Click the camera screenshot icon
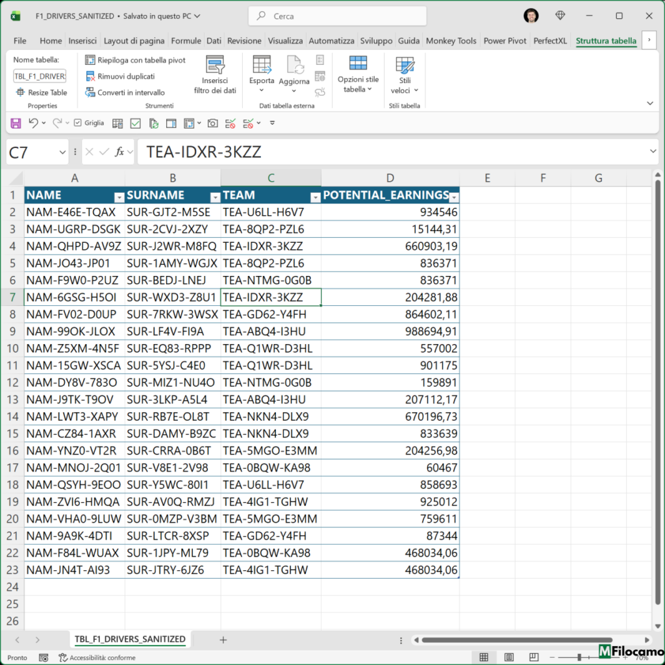Image resolution: width=665 pixels, height=665 pixels. [x=212, y=123]
